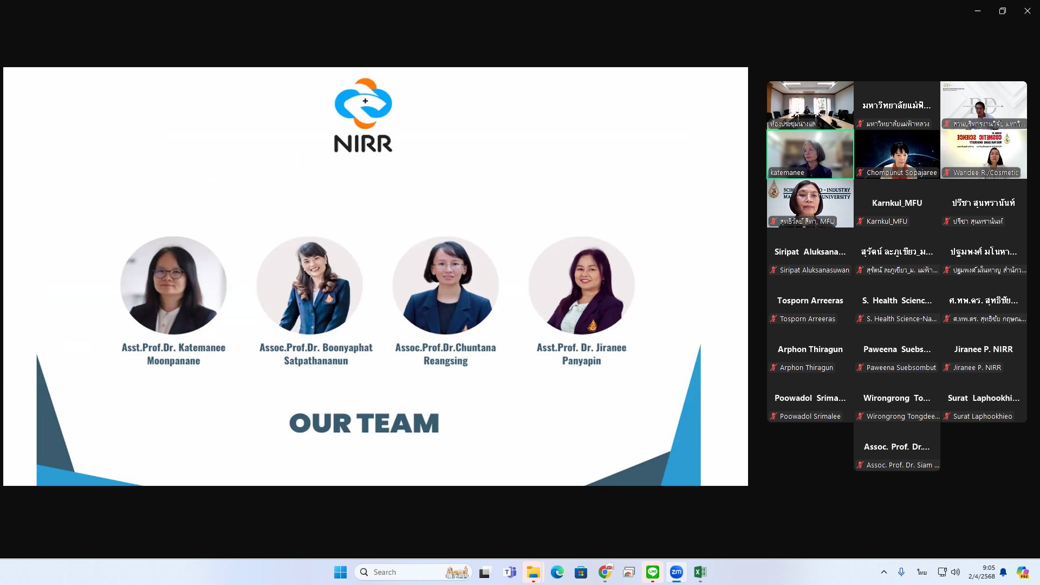Select Poowadol Srimalee participant tile
This screenshot has width=1040, height=585.
coord(810,398)
